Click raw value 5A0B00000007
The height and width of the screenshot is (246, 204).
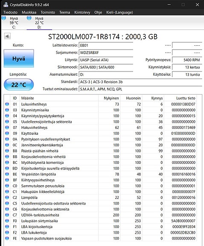tap(183, 221)
